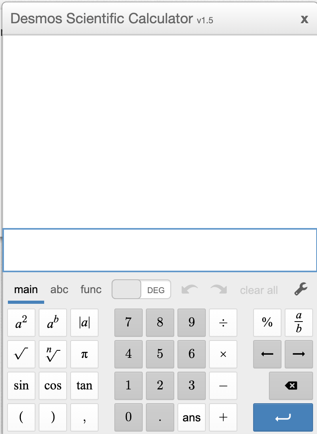Click the backspace delete key
This screenshot has height=434, width=317.
tap(291, 385)
